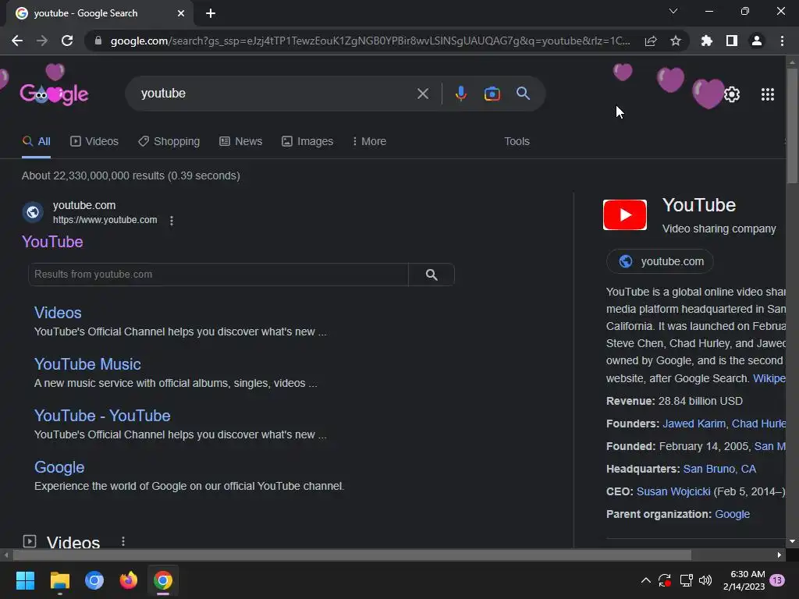Viewport: 799px width, 599px height.
Task: Bookmark this page with star icon
Action: pyautogui.click(x=676, y=41)
